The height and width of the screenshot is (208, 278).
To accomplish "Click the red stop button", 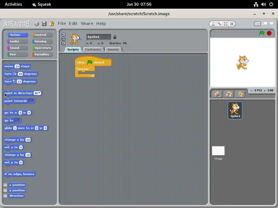I will pyautogui.click(x=269, y=33).
